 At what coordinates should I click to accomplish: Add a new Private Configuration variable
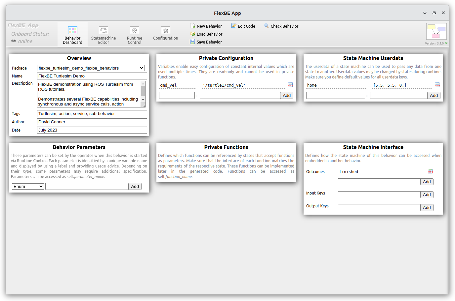[287, 95]
